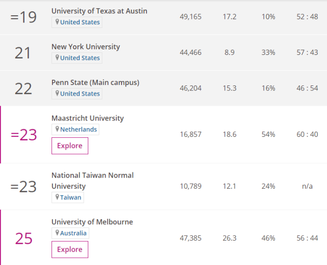Click the location pin icon beside Australia
327x265 pixels.
[x=57, y=233]
